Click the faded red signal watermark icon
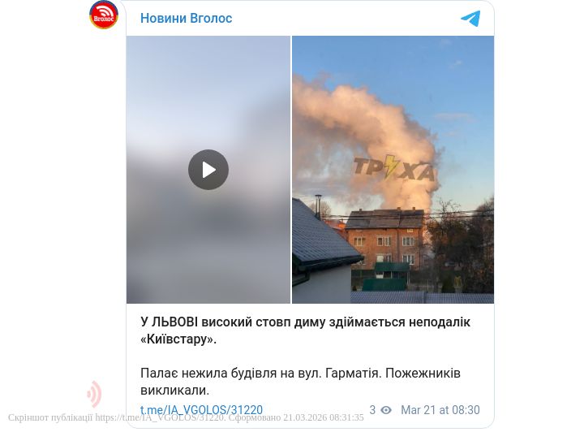This screenshot has height=432, width=584. pos(94,394)
